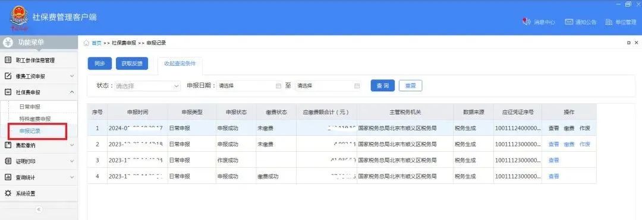This screenshot has width=642, height=220.
Task: Click the start 申报日期 input field
Action: [x=250, y=86]
